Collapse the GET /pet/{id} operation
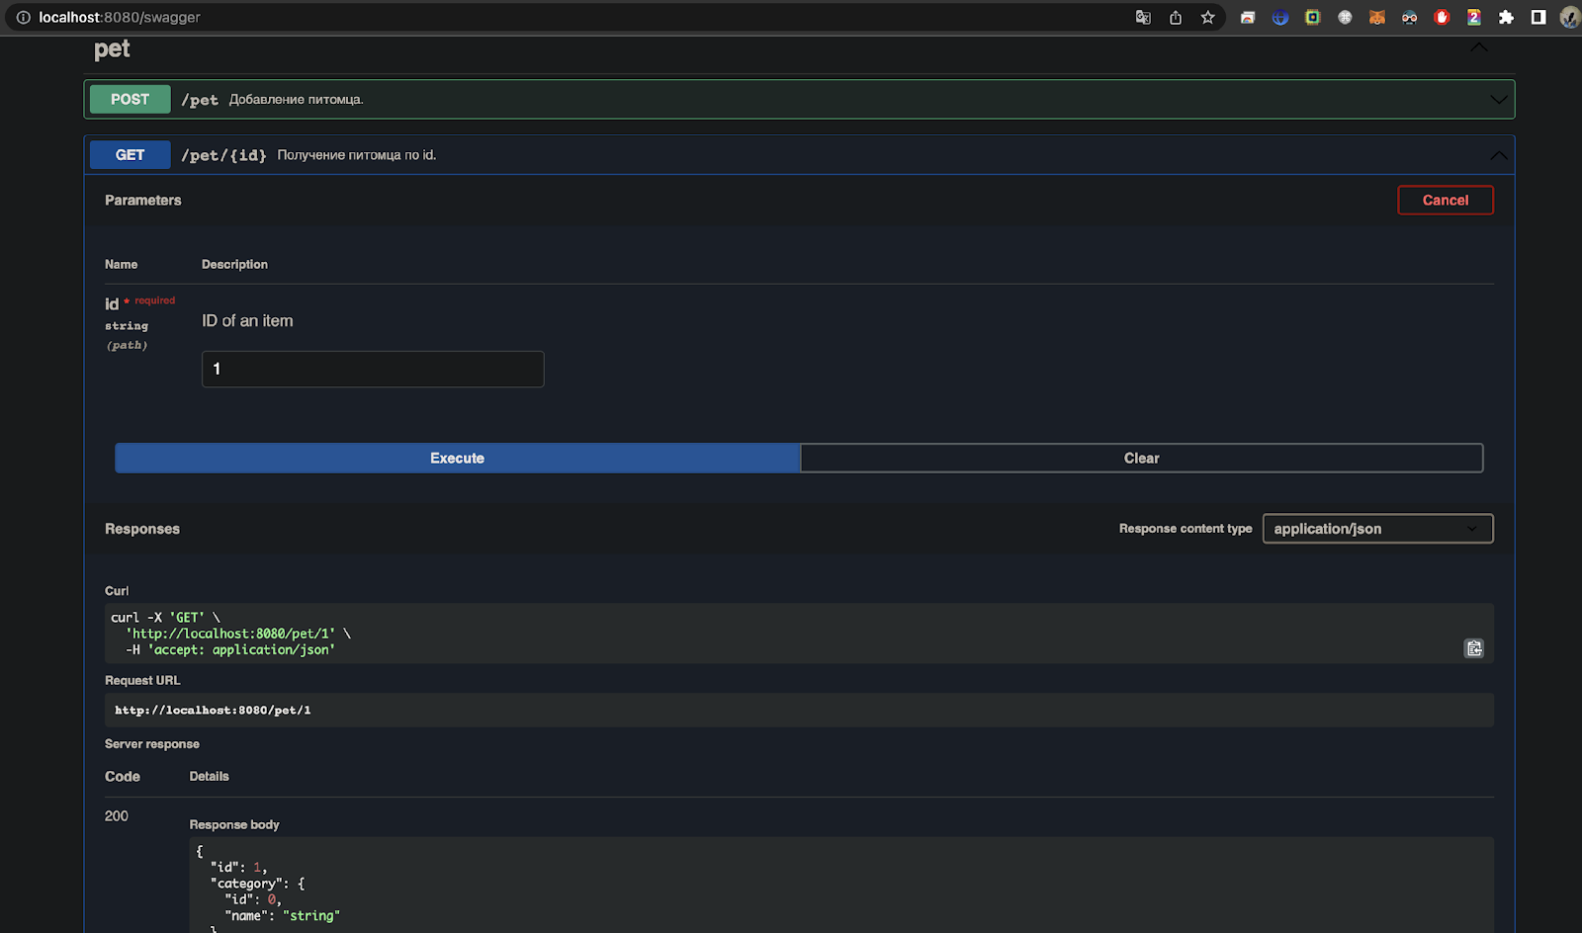 point(1498,155)
